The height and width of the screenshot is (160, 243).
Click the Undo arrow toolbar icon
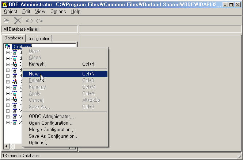(30, 21)
